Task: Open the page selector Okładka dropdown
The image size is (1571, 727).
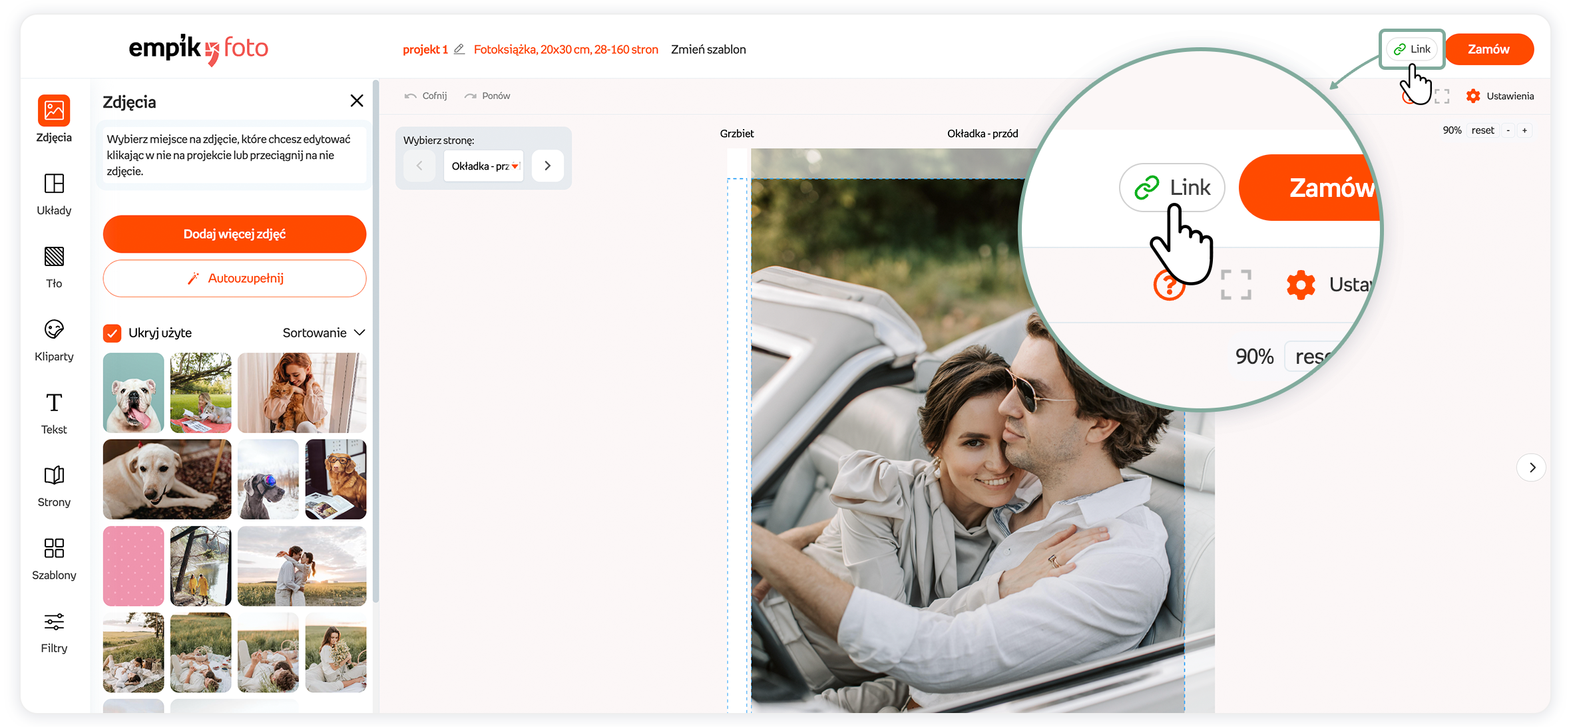Action: pos(484,166)
